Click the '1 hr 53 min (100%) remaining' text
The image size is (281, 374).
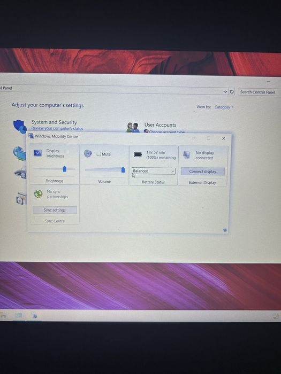[161, 155]
